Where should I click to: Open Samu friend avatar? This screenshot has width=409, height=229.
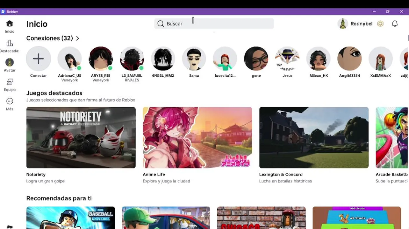[x=194, y=59]
